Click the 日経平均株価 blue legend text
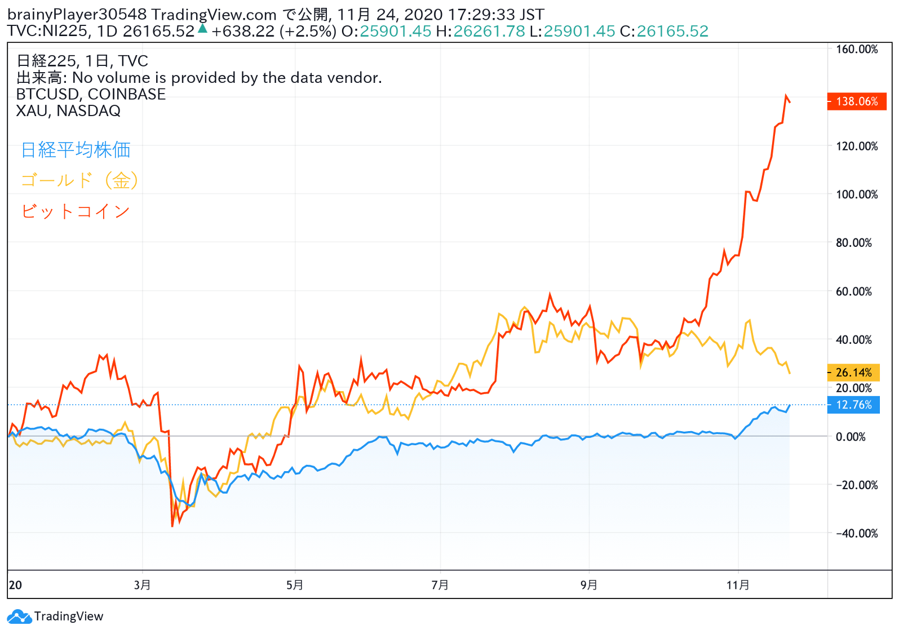 click(76, 150)
